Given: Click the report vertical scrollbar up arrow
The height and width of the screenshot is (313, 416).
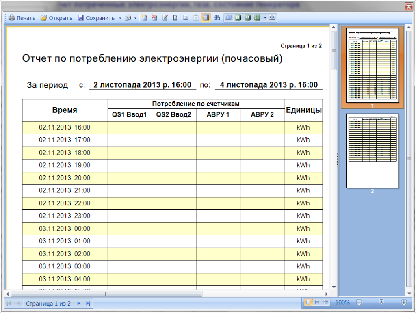Looking at the screenshot, I should (334, 27).
